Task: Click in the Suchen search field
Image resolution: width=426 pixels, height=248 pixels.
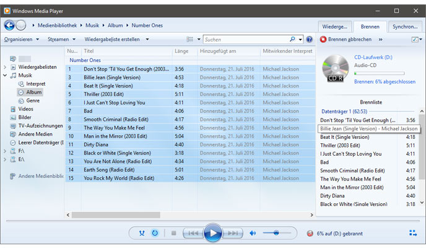Action: tap(245, 39)
